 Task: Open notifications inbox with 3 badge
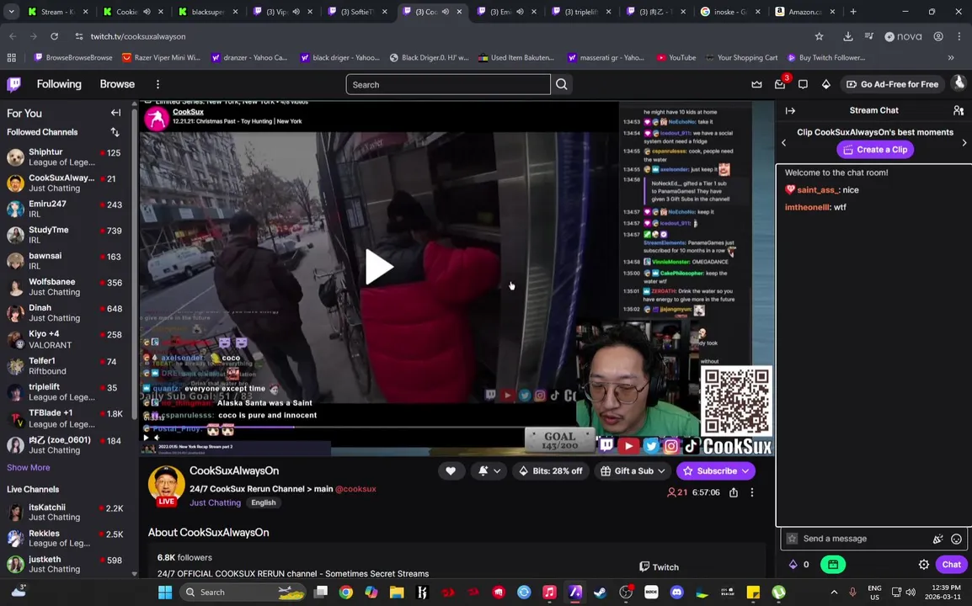tap(780, 84)
